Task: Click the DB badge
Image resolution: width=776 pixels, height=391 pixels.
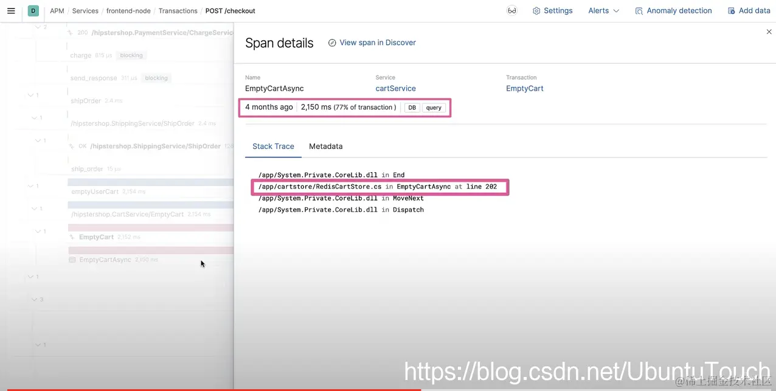Action: pos(412,108)
